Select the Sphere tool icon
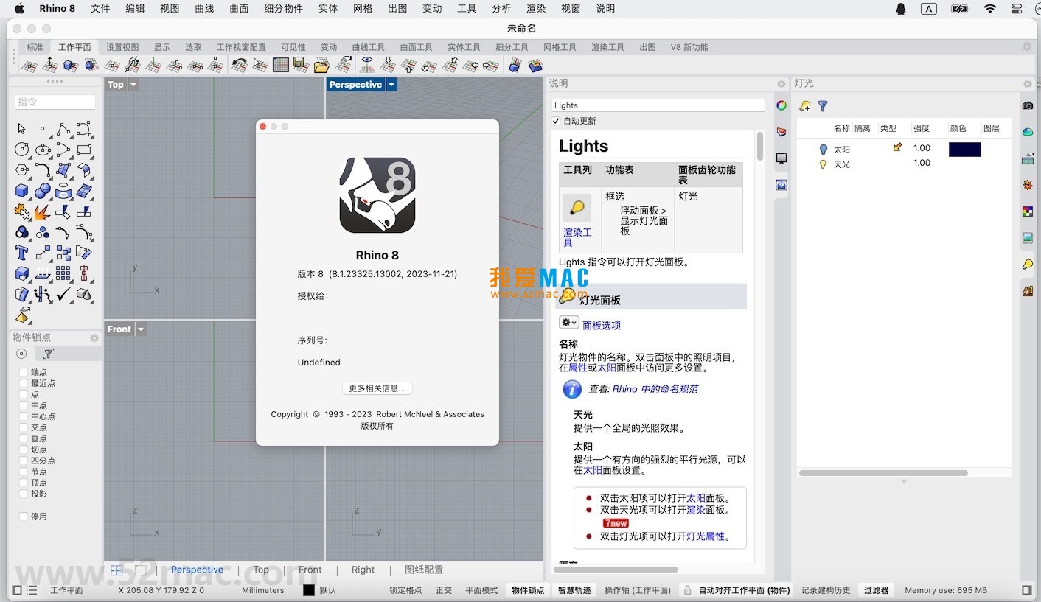Viewport: 1041px width, 602px height. 42,190
